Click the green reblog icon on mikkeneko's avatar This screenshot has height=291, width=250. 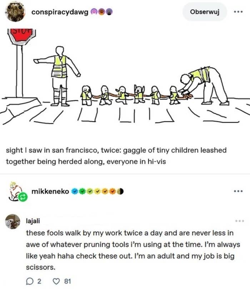pos(23,197)
